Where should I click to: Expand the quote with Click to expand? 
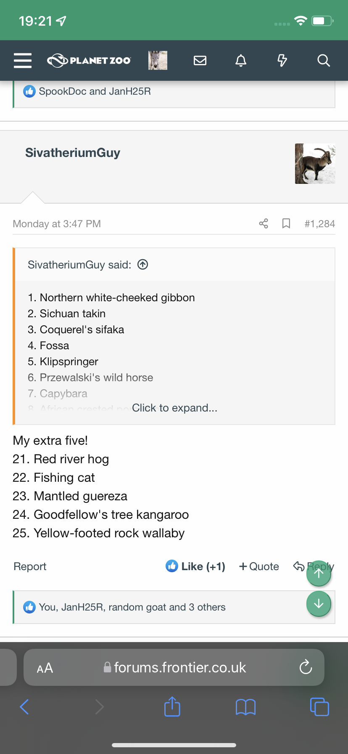pyautogui.click(x=174, y=408)
